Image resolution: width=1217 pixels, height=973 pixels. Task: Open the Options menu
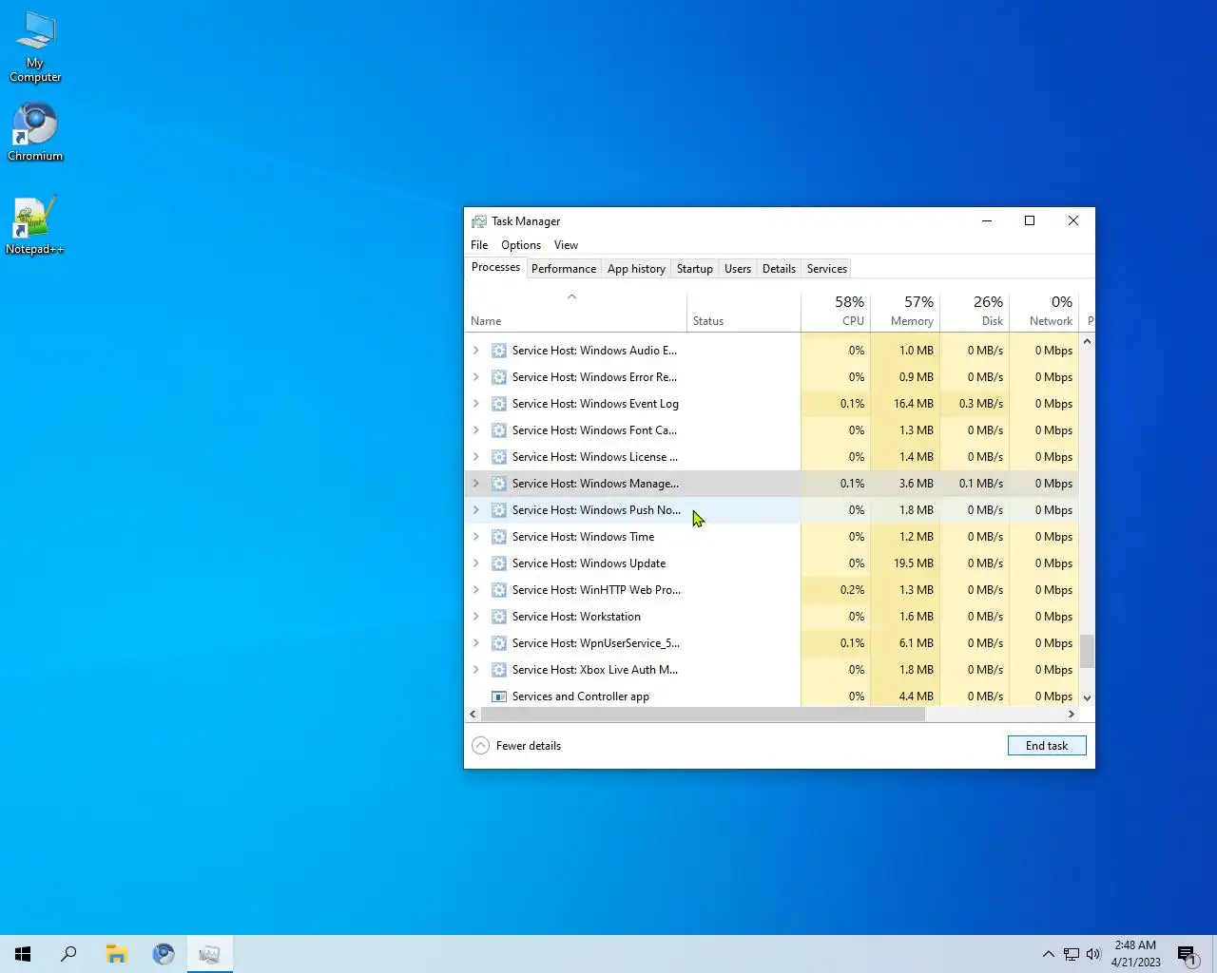click(x=521, y=245)
